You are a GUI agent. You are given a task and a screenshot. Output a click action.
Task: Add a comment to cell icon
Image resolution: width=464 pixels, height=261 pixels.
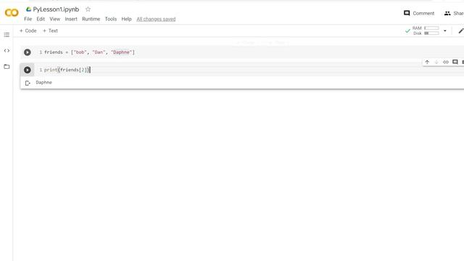pyautogui.click(x=455, y=62)
